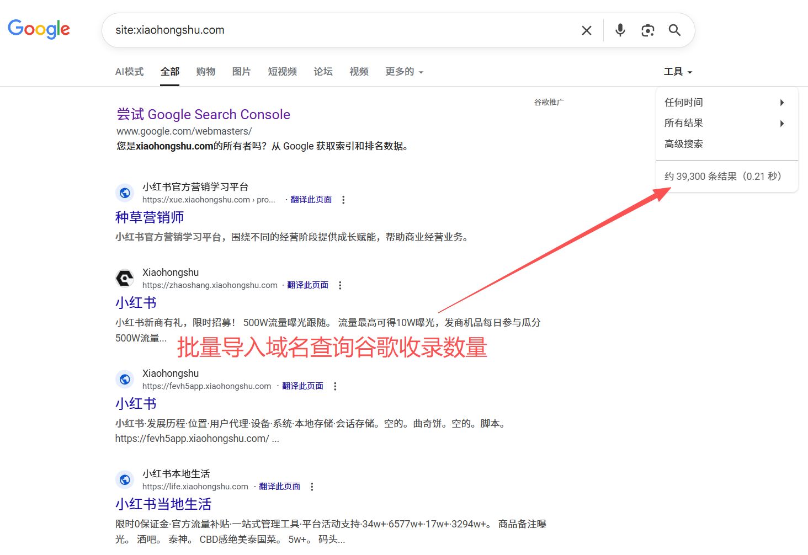Open the 种草营销师 result title
The image size is (808, 555).
[150, 217]
